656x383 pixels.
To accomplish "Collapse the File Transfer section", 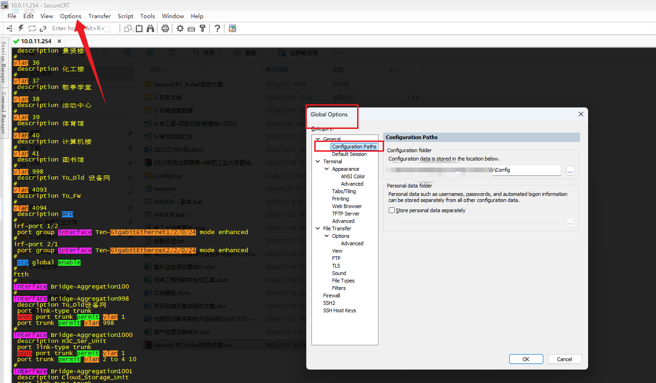I will click(x=318, y=228).
